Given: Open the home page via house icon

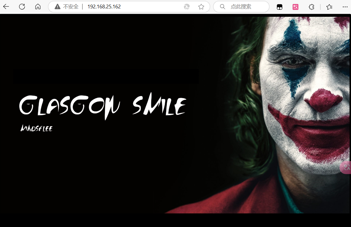Looking at the screenshot, I should 38,7.
